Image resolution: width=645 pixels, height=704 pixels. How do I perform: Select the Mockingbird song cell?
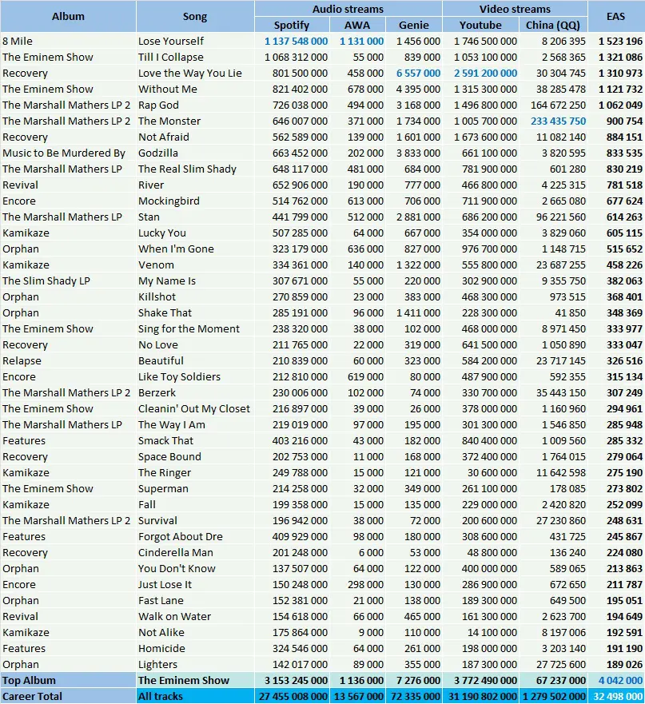pyautogui.click(x=195, y=201)
